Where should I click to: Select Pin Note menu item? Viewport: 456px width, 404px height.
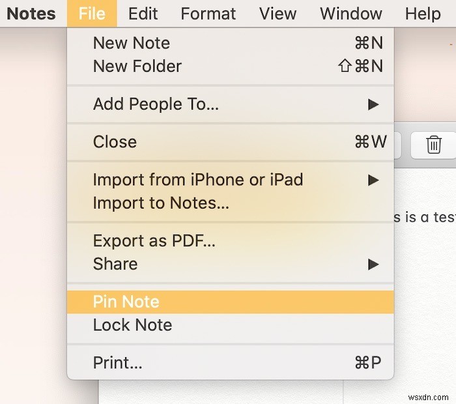pyautogui.click(x=231, y=302)
